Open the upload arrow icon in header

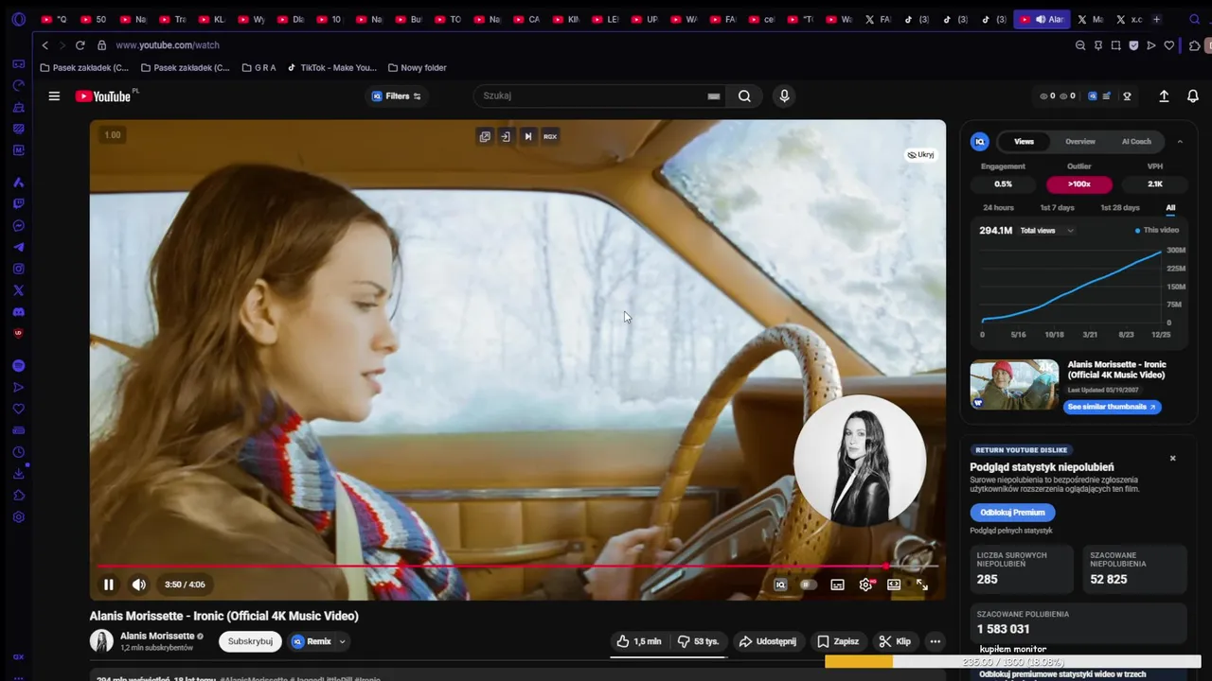coord(1164,96)
